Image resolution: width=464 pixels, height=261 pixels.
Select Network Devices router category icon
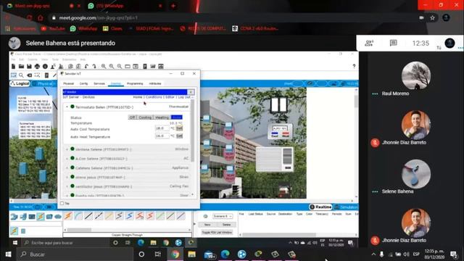[14, 217]
